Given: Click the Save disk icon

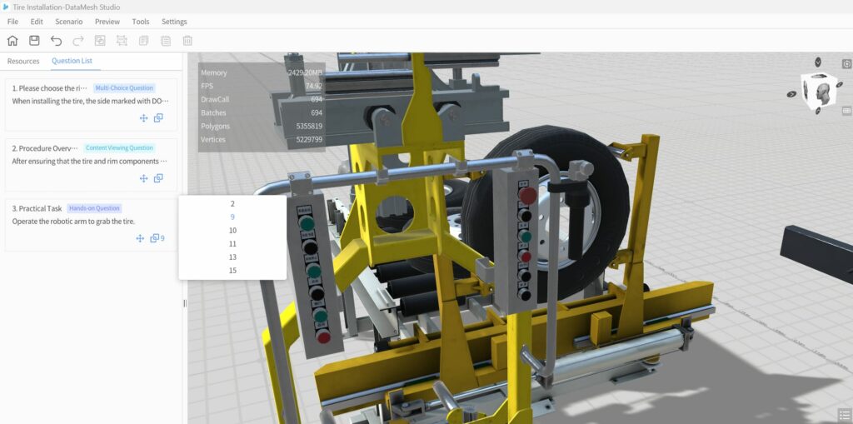Looking at the screenshot, I should pos(34,41).
